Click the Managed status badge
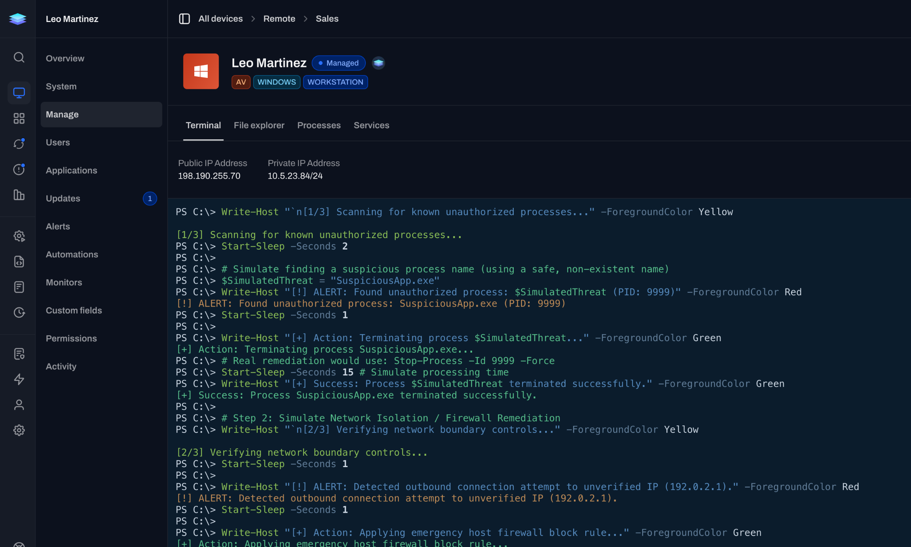This screenshot has height=547, width=911. (x=338, y=63)
